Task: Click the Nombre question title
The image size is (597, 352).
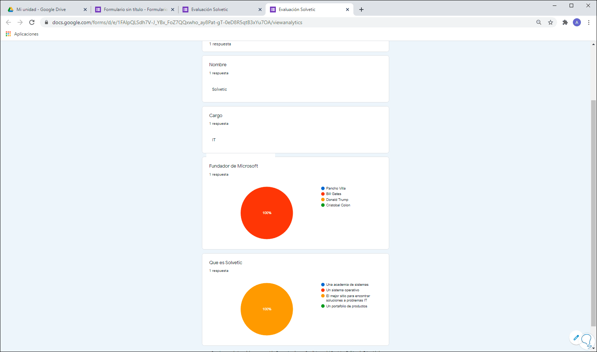Action: click(x=218, y=65)
